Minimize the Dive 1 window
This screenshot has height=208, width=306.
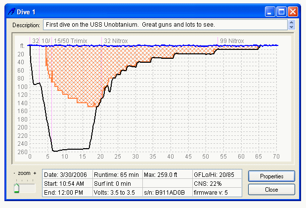coord(270,11)
